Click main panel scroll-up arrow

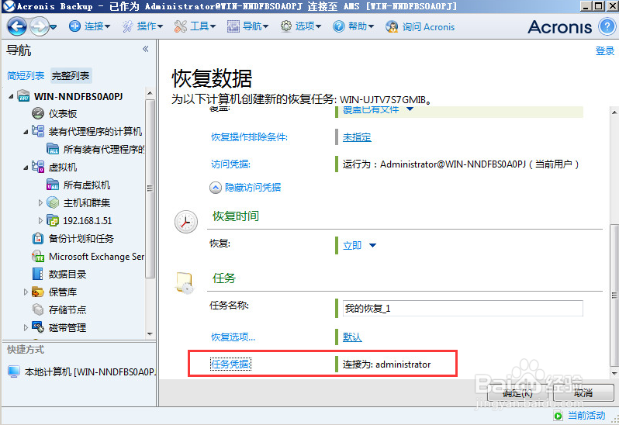[614, 112]
